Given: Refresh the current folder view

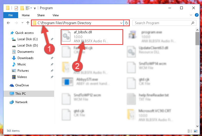Looking at the screenshot, I should [x=127, y=23].
